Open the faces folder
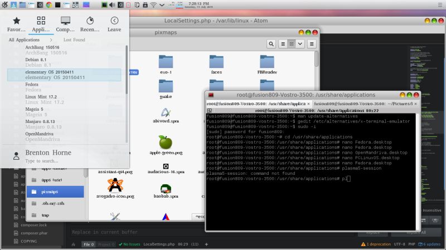Viewport: 446px width, 250px height. pos(216,65)
